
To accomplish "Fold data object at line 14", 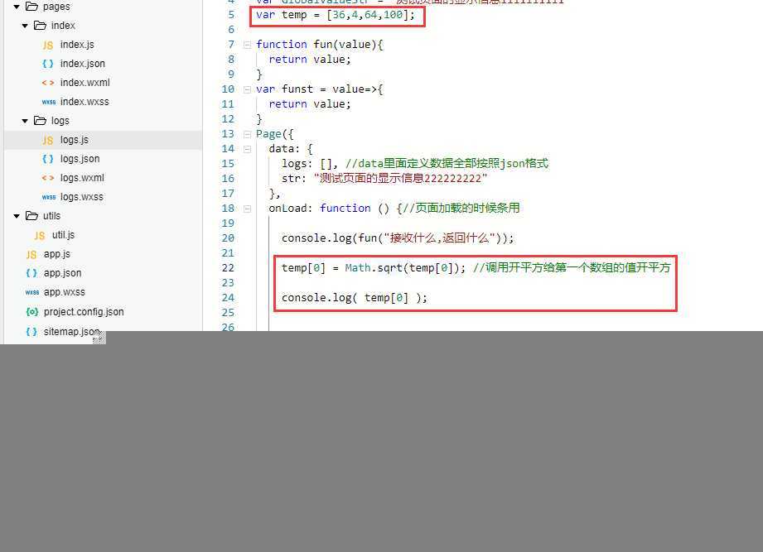I will (247, 149).
